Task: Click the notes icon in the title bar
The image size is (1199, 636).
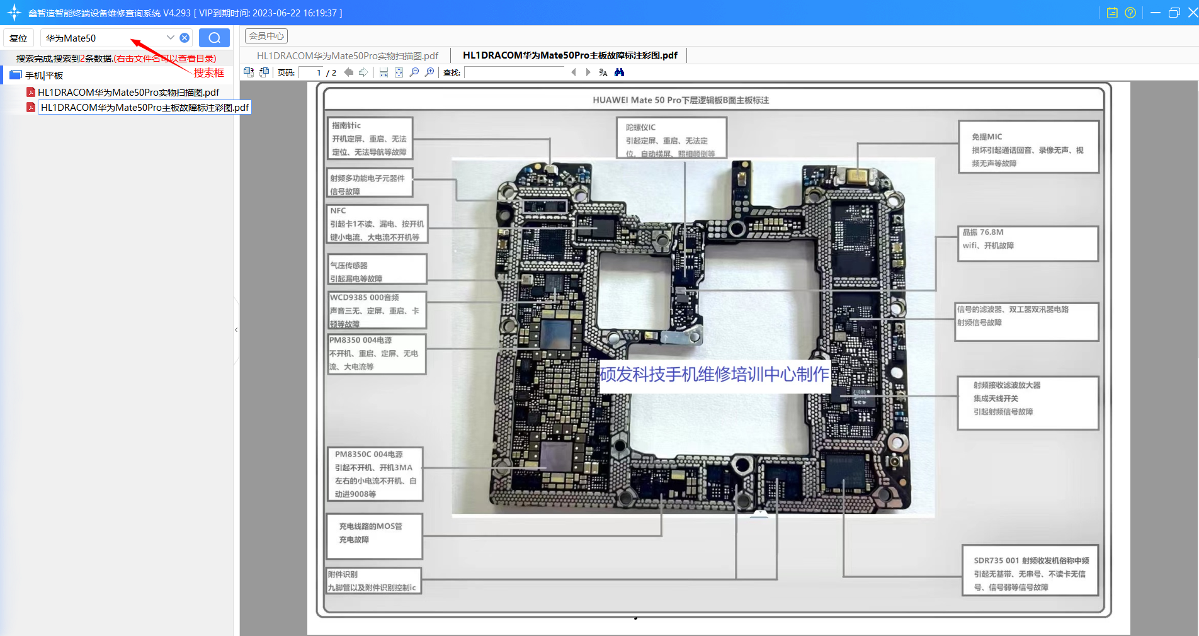Action: (x=1112, y=13)
